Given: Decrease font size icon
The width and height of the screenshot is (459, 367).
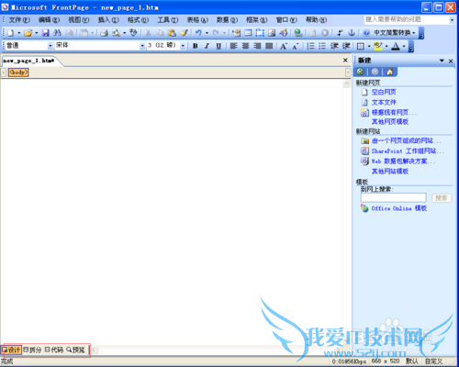Looking at the screenshot, I should pos(296,46).
